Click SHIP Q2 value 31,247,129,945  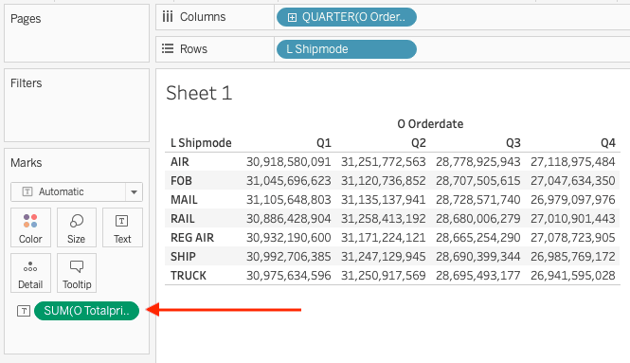point(384,257)
